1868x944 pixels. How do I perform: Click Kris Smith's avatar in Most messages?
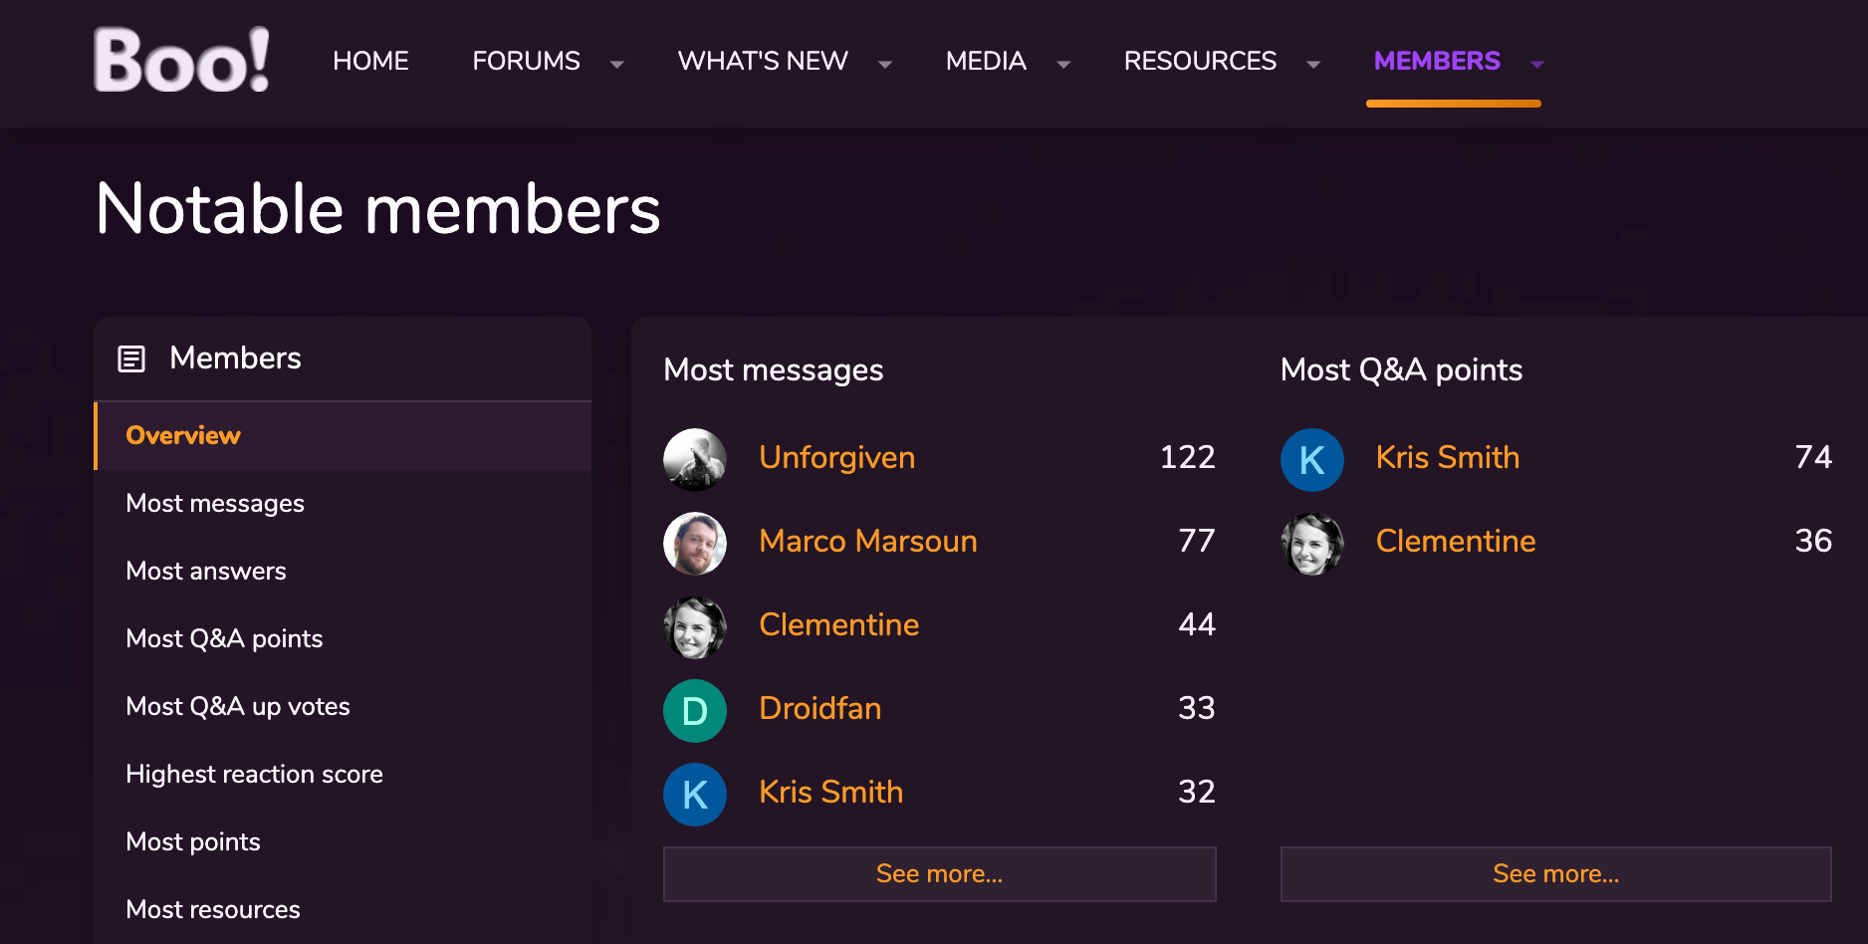695,794
